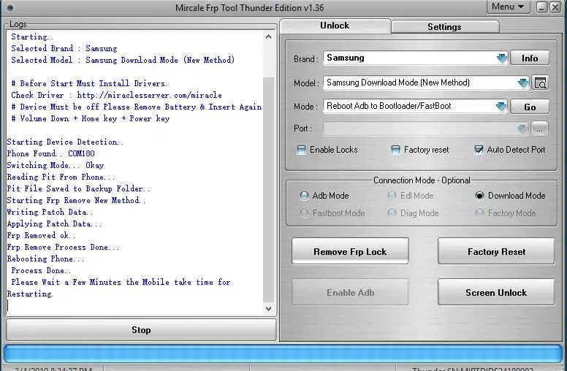Toggle the Factory reset checkbox
The height and width of the screenshot is (371, 567).
tap(395, 150)
